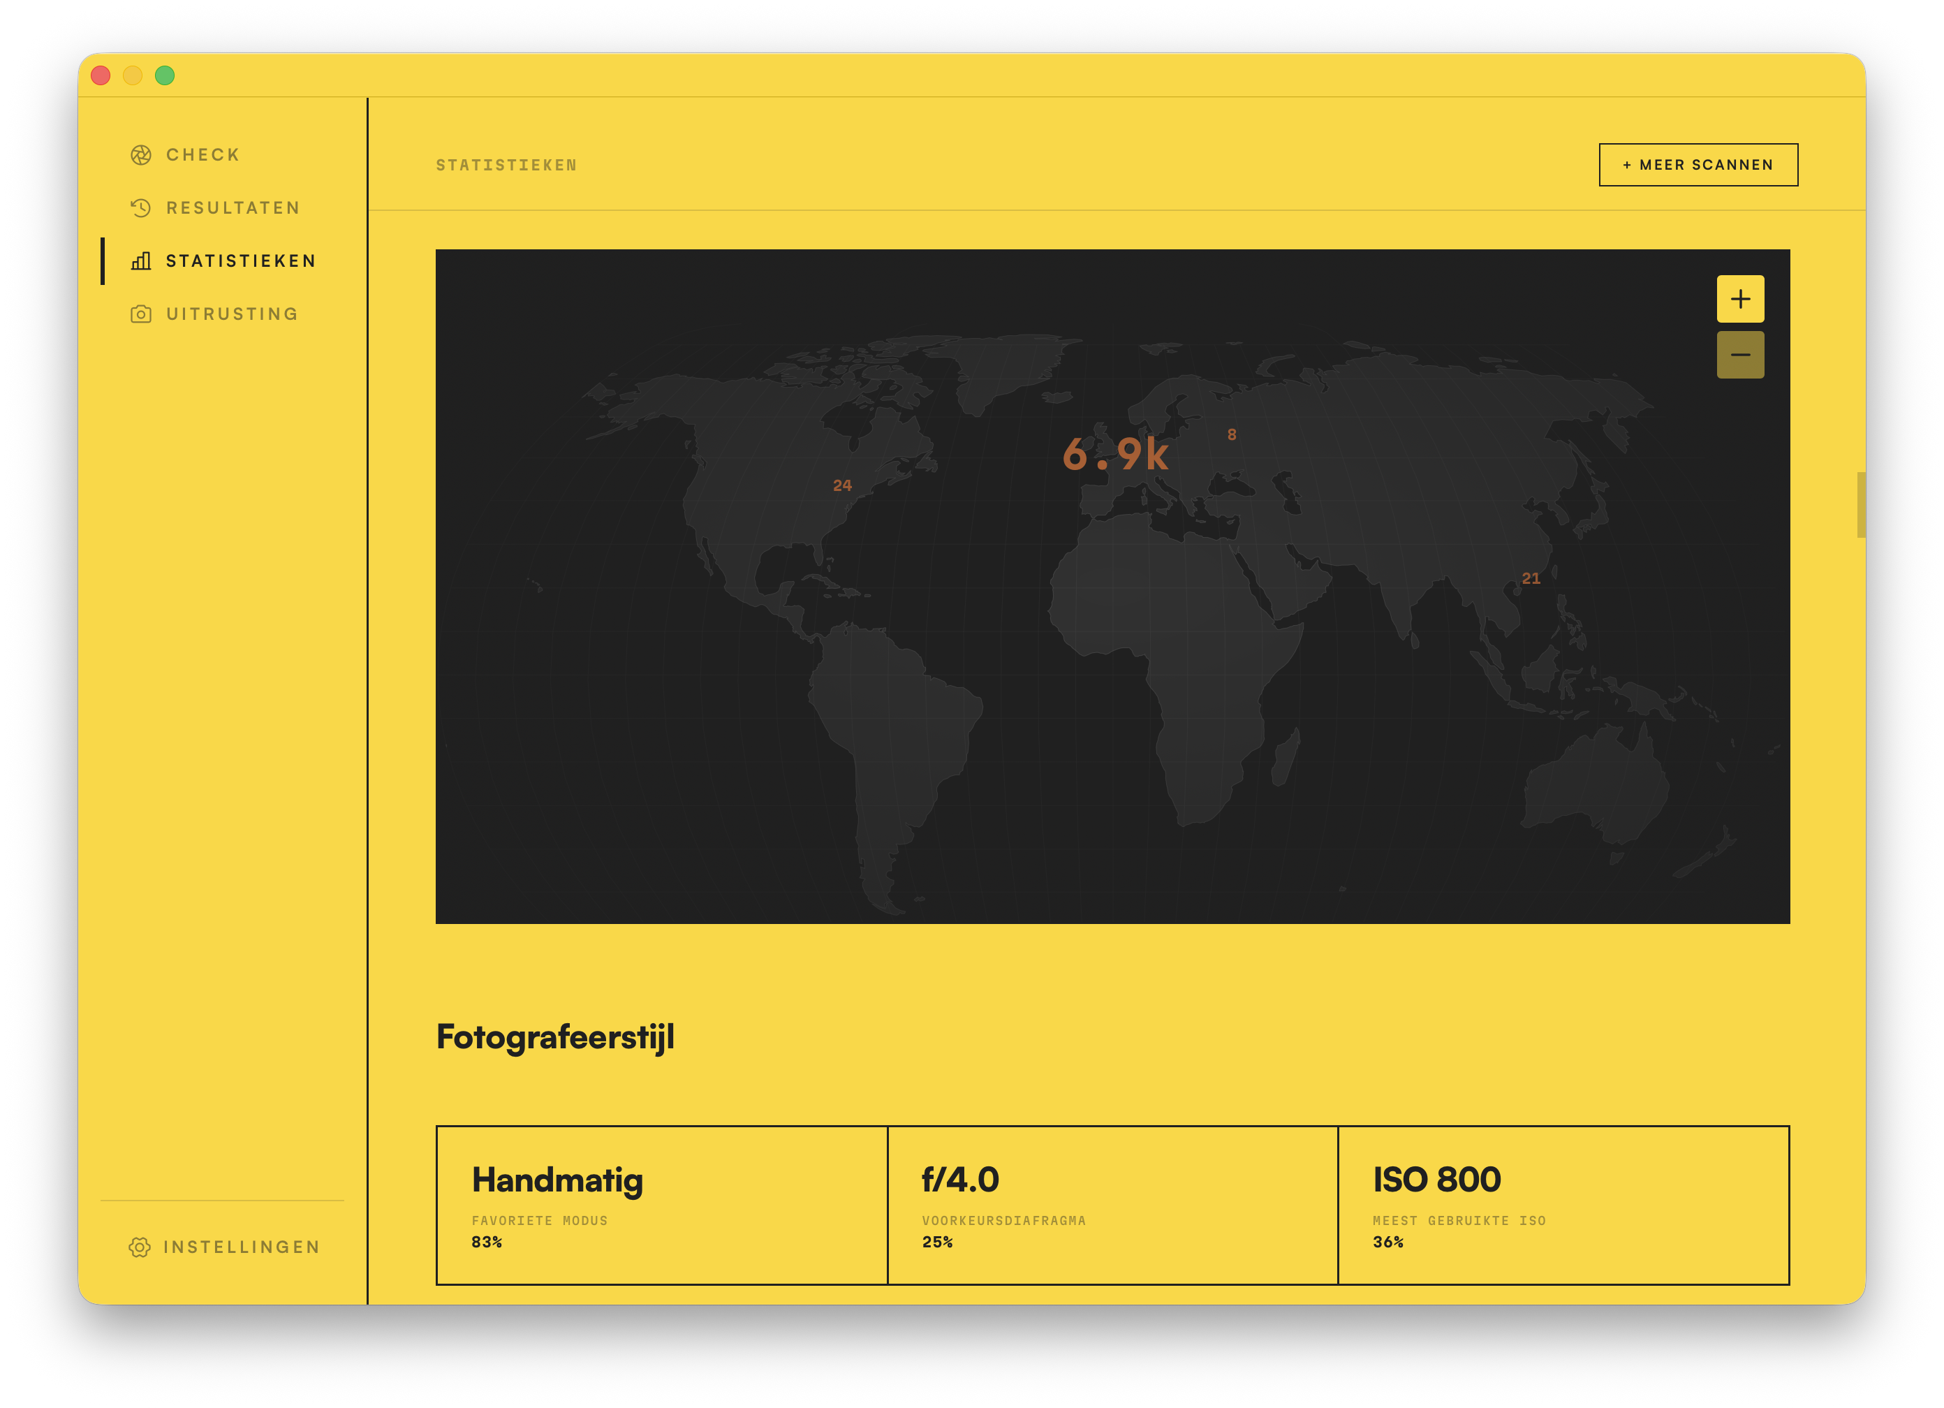Click the + Meer scannen button
This screenshot has height=1408, width=1944.
[1698, 165]
